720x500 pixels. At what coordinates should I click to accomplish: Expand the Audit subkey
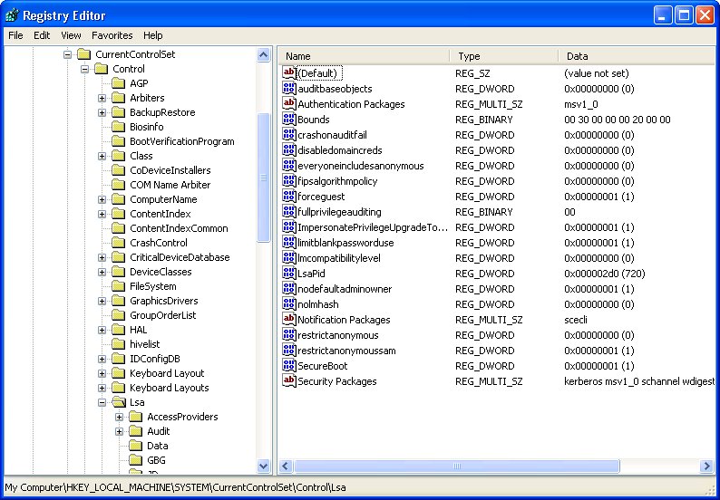120,432
